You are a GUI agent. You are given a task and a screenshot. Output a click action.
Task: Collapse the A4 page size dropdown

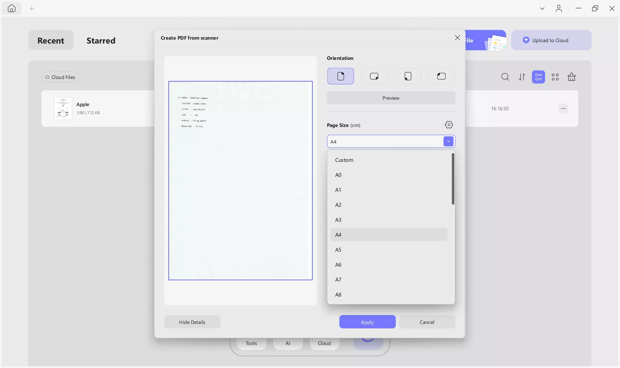448,142
